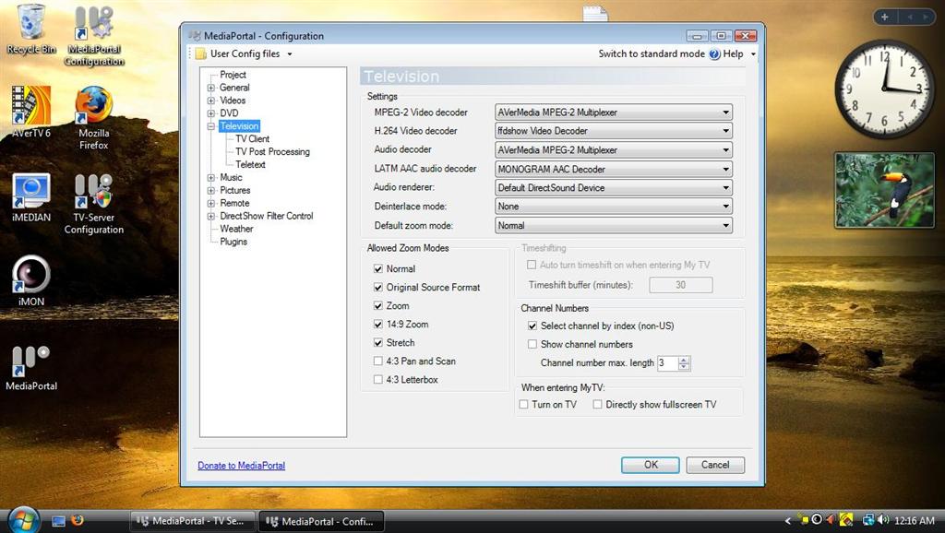Open Default zoom mode dropdown
945x533 pixels.
[x=614, y=226]
